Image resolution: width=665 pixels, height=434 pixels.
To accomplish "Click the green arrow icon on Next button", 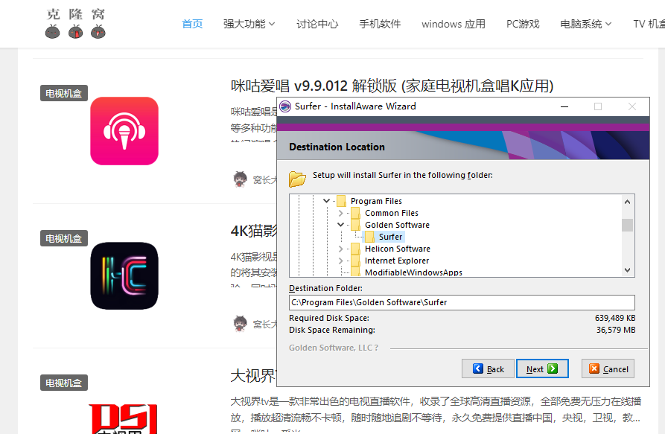I will pos(553,368).
